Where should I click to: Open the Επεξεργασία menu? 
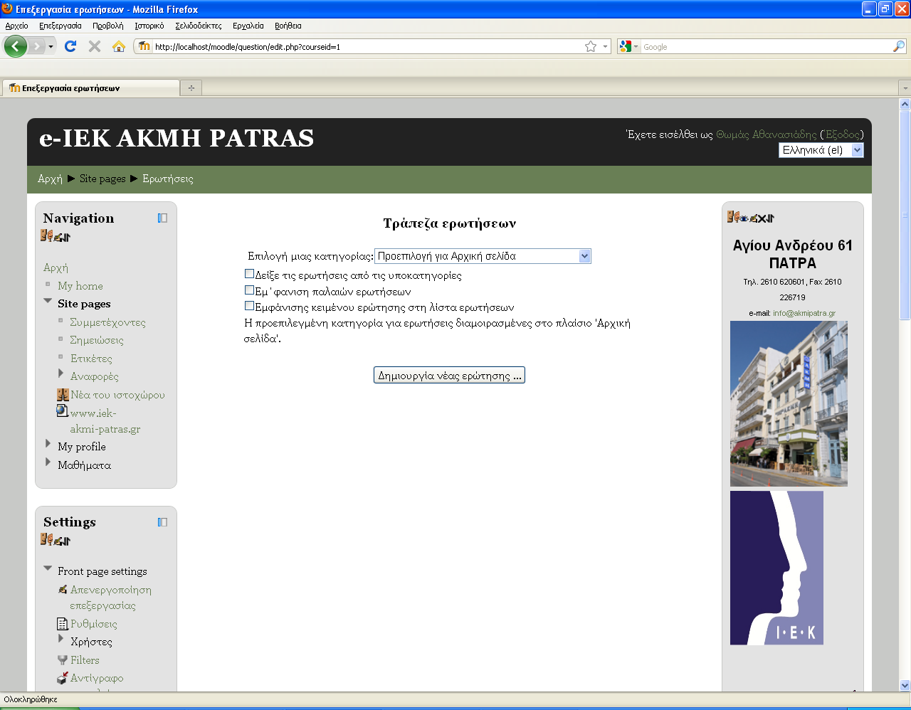point(60,26)
